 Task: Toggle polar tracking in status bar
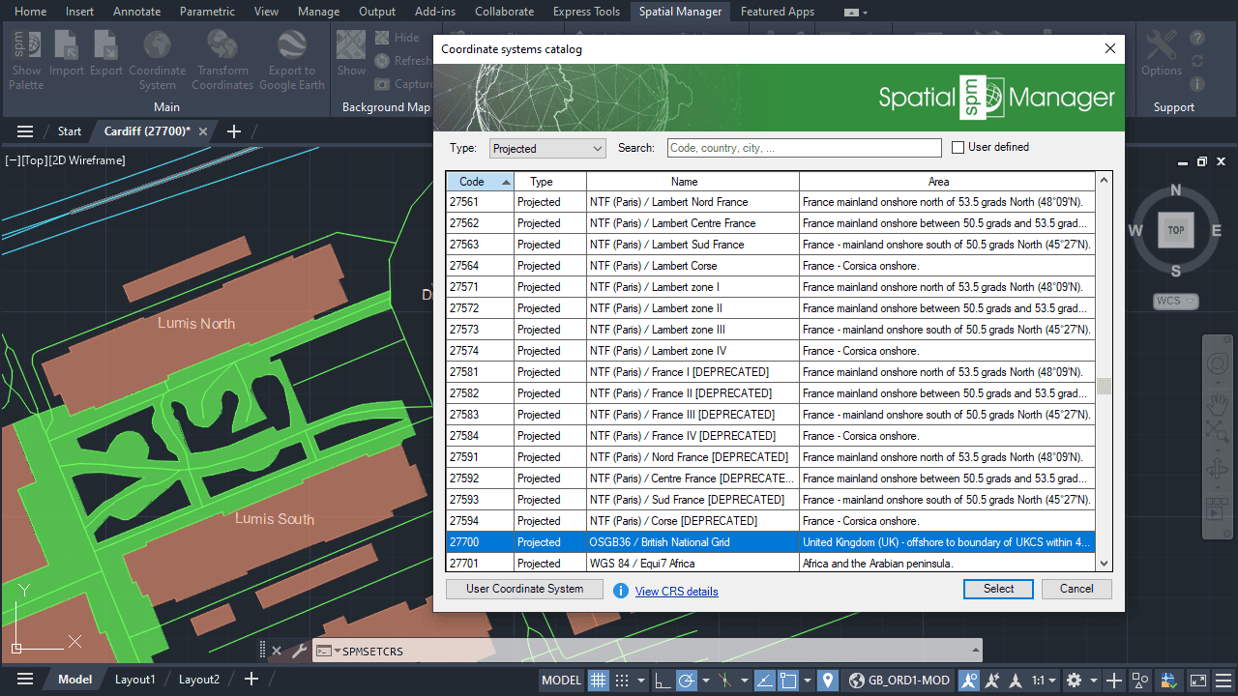[687, 680]
